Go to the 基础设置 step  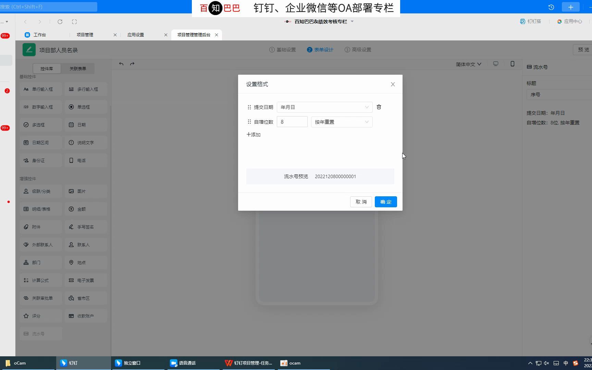282,50
